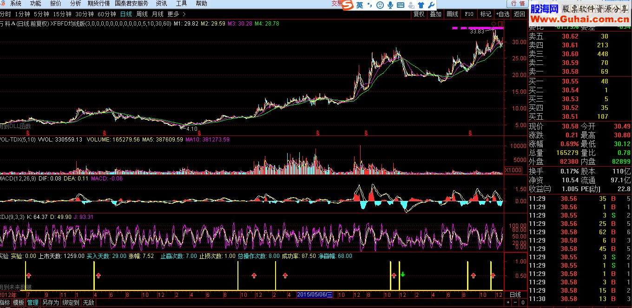Toggle the 英 English input mode icon
Viewport: 632px width, 308px height.
[x=360, y=5]
